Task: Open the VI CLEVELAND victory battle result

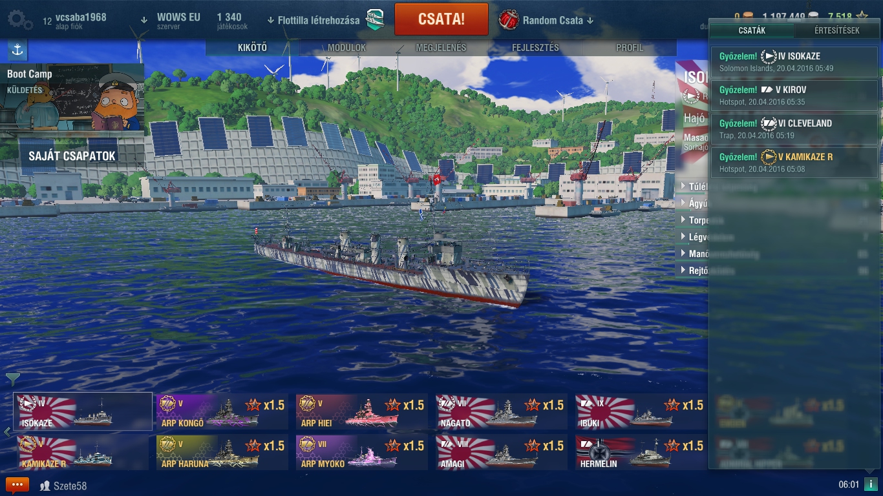Action: (794, 129)
